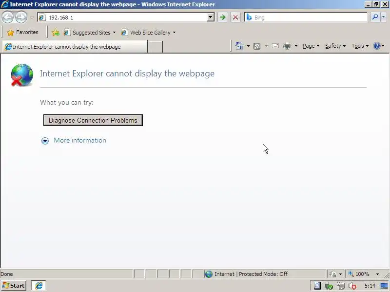Expand the Home button dropdown arrow
The height and width of the screenshot is (292, 390).
point(248,46)
